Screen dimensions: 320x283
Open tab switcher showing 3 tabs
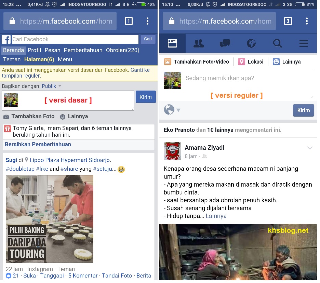(x=288, y=21)
